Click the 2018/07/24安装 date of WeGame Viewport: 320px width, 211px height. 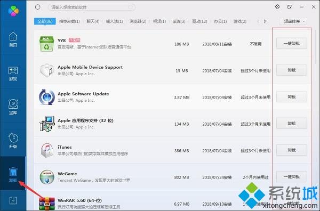tap(217, 177)
